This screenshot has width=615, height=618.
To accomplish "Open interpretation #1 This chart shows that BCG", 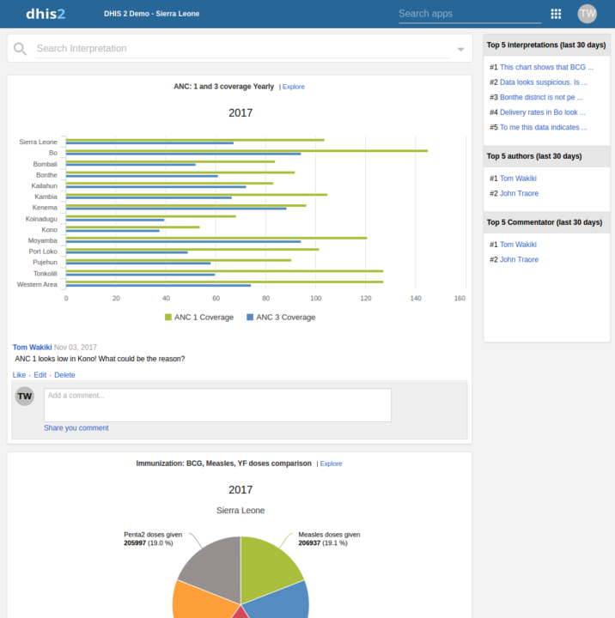I will click(546, 68).
